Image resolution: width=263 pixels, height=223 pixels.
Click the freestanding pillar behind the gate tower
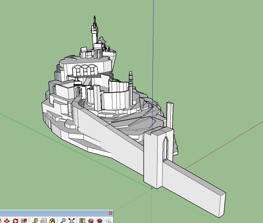pos(170,115)
